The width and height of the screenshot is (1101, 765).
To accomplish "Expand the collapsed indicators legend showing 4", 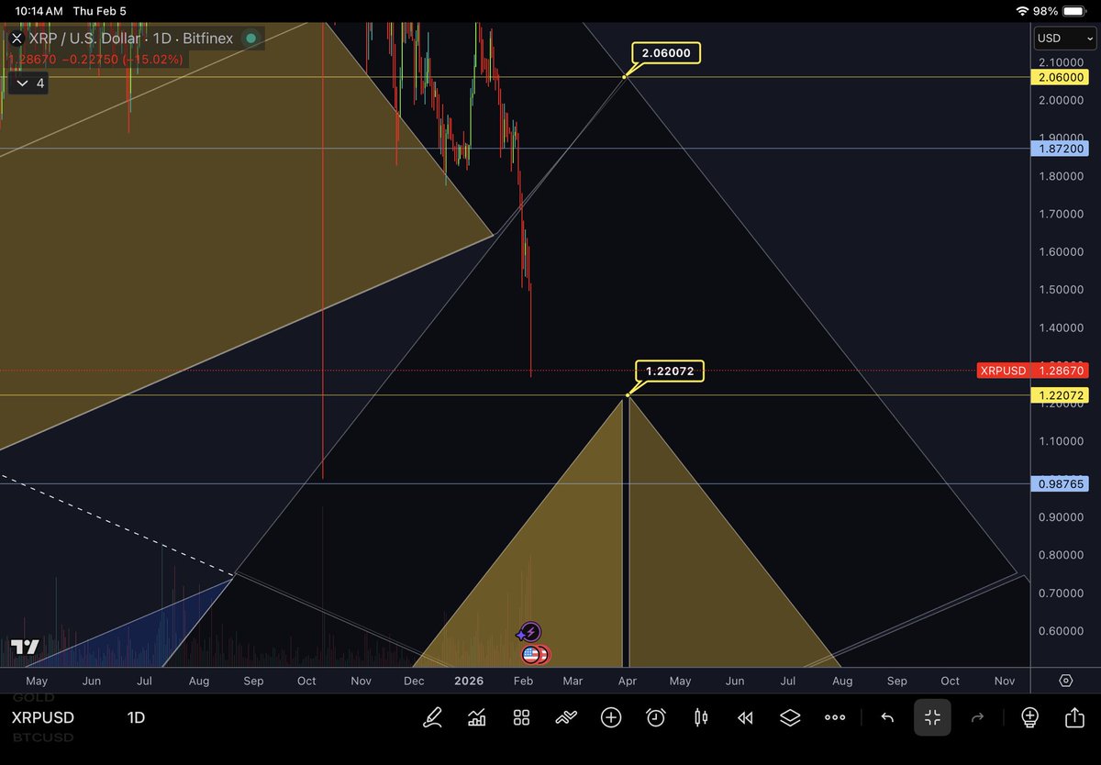I will (28, 83).
